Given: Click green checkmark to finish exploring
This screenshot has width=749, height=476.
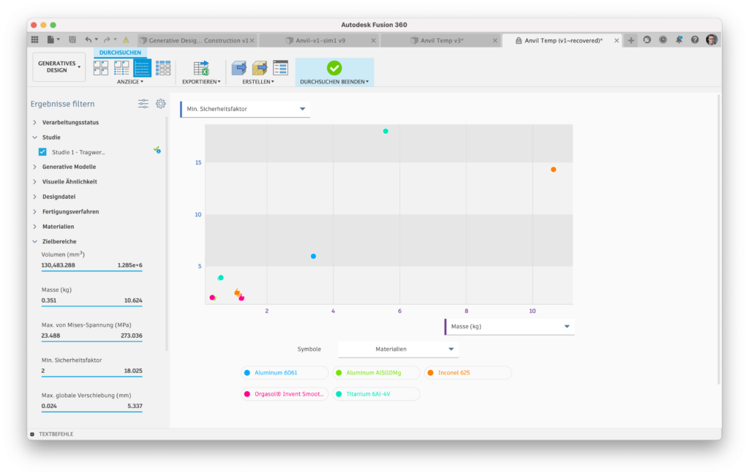Looking at the screenshot, I should pos(334,68).
